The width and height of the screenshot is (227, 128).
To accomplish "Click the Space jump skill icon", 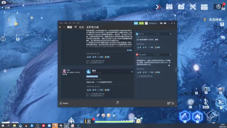I will 206,103.
